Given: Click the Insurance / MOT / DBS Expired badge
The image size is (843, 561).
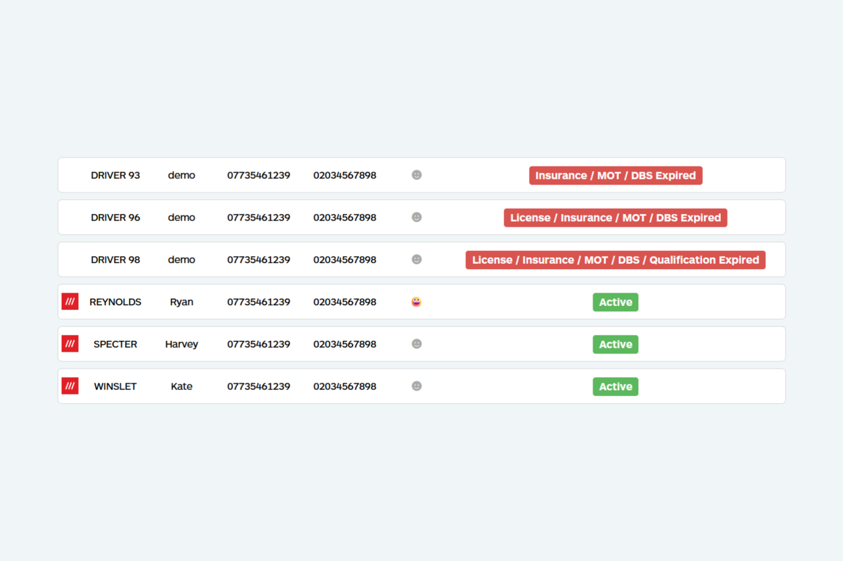Looking at the screenshot, I should pos(615,176).
